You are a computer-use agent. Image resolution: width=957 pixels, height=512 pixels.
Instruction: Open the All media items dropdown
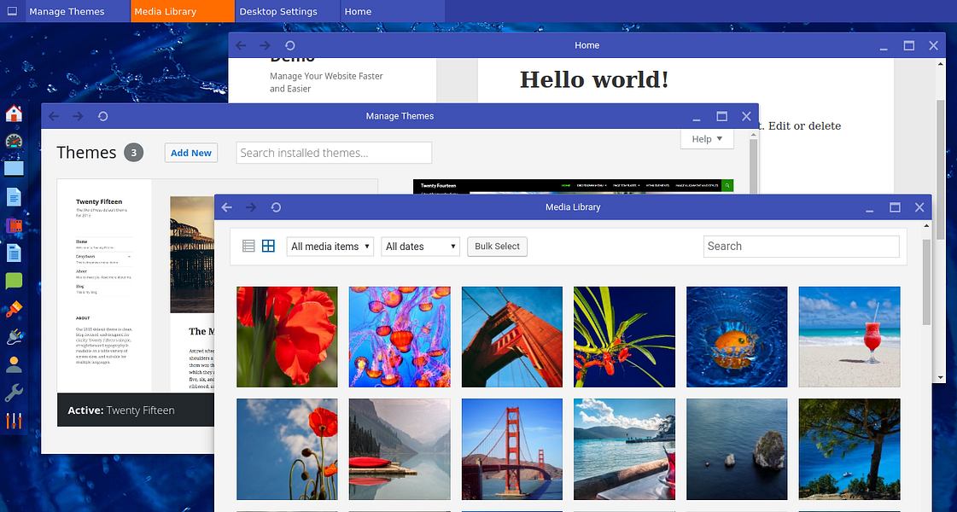tap(330, 247)
